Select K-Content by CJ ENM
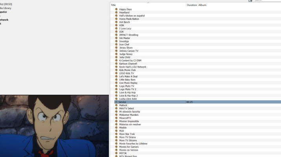281x157 pixels. [130, 60]
